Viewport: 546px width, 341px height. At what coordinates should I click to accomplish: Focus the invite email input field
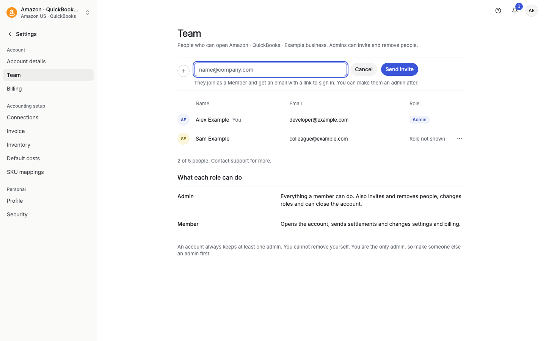point(271,70)
